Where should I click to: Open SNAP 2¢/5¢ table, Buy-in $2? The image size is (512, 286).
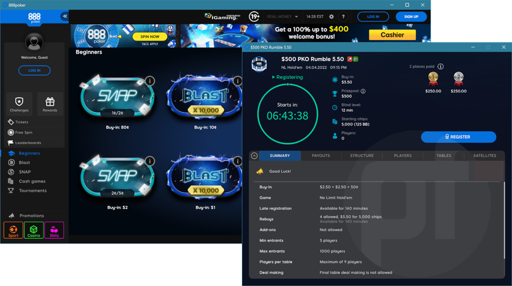(x=117, y=177)
